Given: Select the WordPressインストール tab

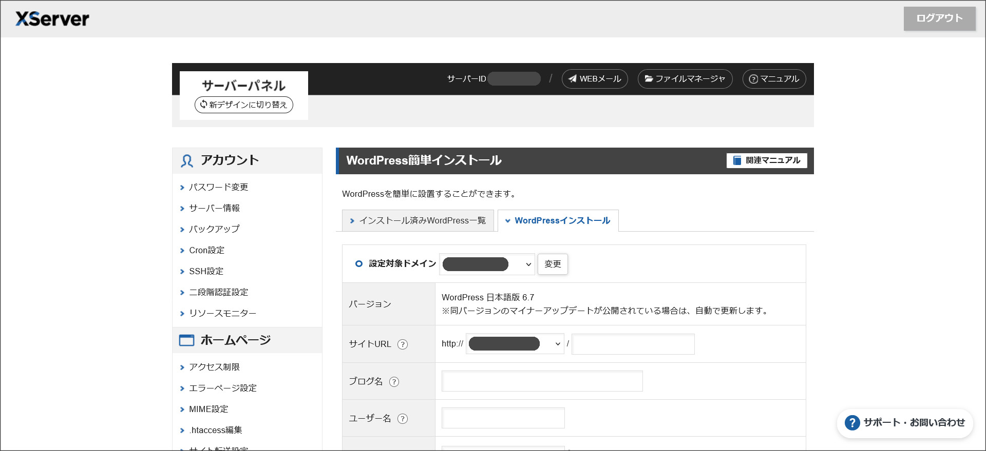Looking at the screenshot, I should [x=558, y=221].
